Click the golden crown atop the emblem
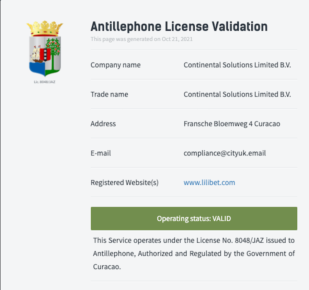 pyautogui.click(x=45, y=28)
